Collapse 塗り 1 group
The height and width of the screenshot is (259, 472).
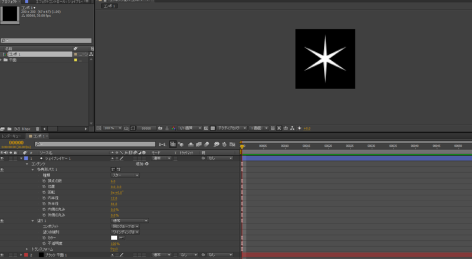click(x=32, y=221)
